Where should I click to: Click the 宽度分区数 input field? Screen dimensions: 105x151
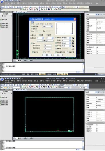[48, 48]
